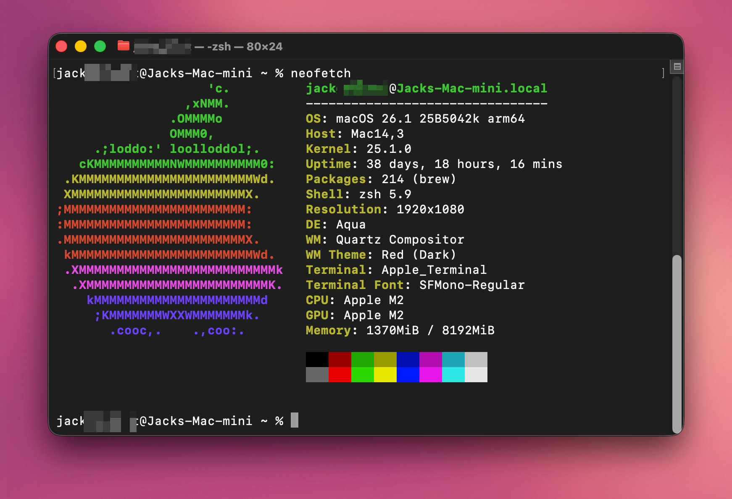Viewport: 732px width, 499px height.
Task: Click the 'Uptime' line in the output
Action: point(433,164)
